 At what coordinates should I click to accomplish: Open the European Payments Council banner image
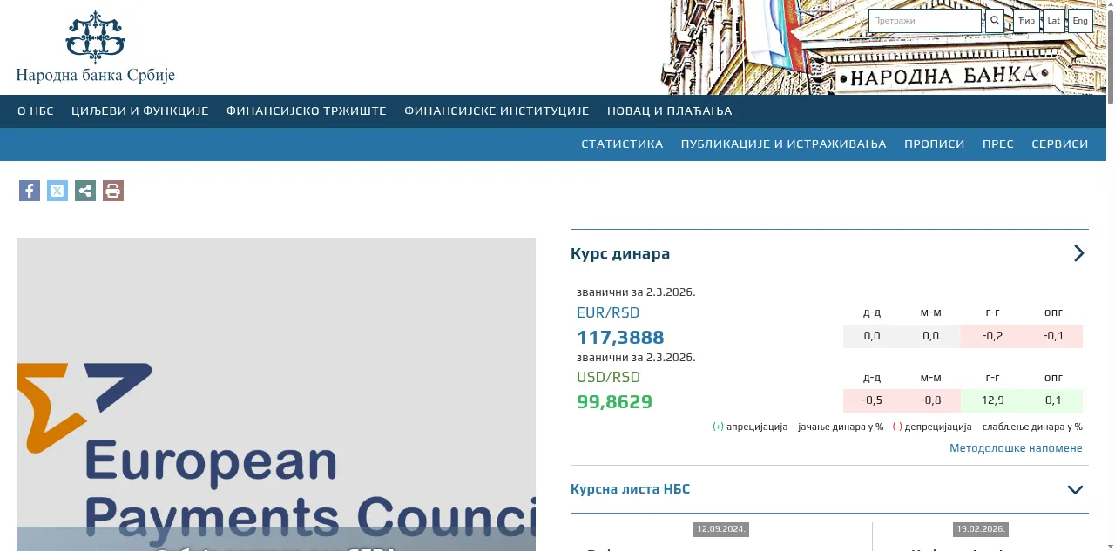click(276, 394)
